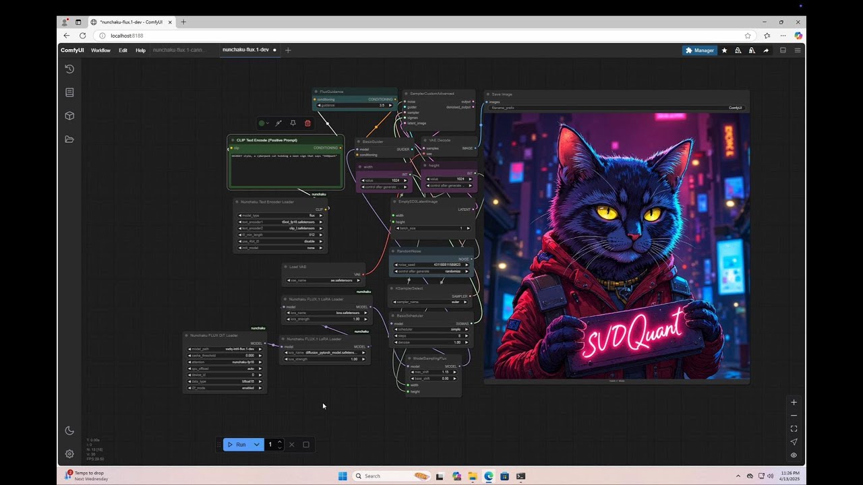The width and height of the screenshot is (863, 485).
Task: Change the sampler_name in KSamplerSelect
Action: click(431, 302)
